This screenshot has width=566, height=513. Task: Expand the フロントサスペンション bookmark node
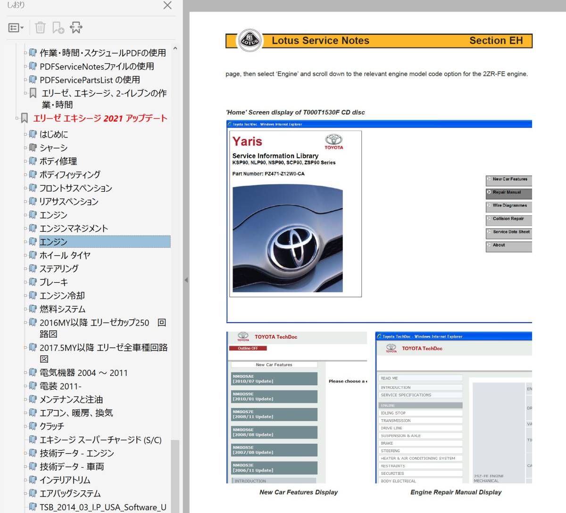(x=25, y=188)
